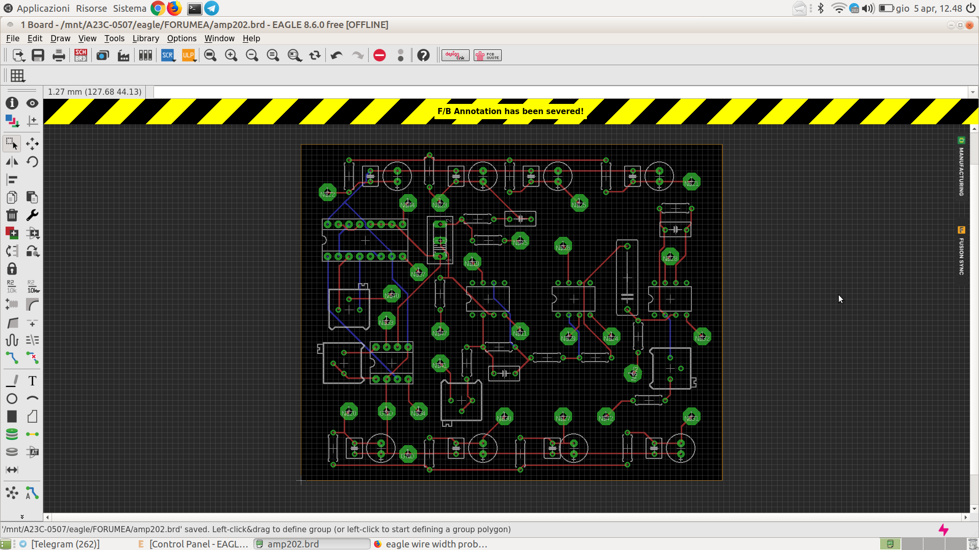Select the Line draw tool
The width and height of the screenshot is (979, 550).
tap(12, 381)
